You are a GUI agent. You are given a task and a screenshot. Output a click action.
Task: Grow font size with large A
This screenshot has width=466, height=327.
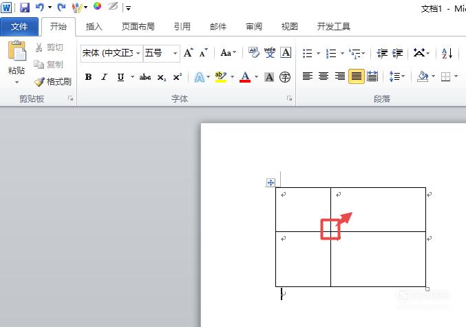pos(189,52)
